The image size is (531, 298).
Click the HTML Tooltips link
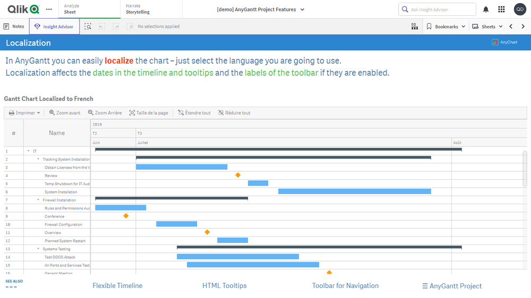pyautogui.click(x=224, y=286)
